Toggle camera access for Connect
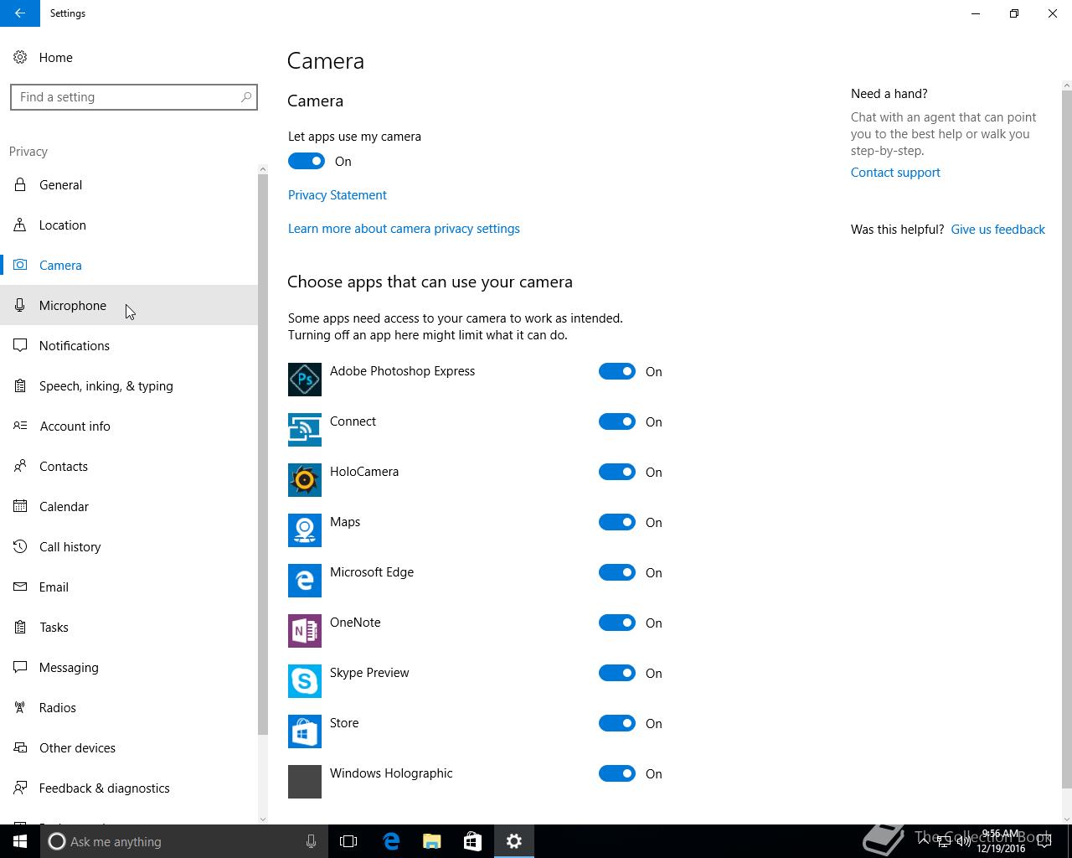The width and height of the screenshot is (1072, 858). click(617, 421)
